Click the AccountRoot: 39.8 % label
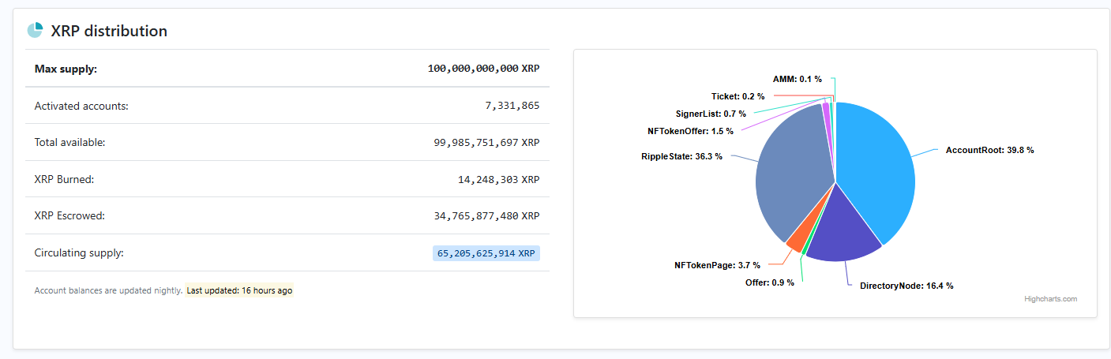The width and height of the screenshot is (1111, 359). pos(989,150)
